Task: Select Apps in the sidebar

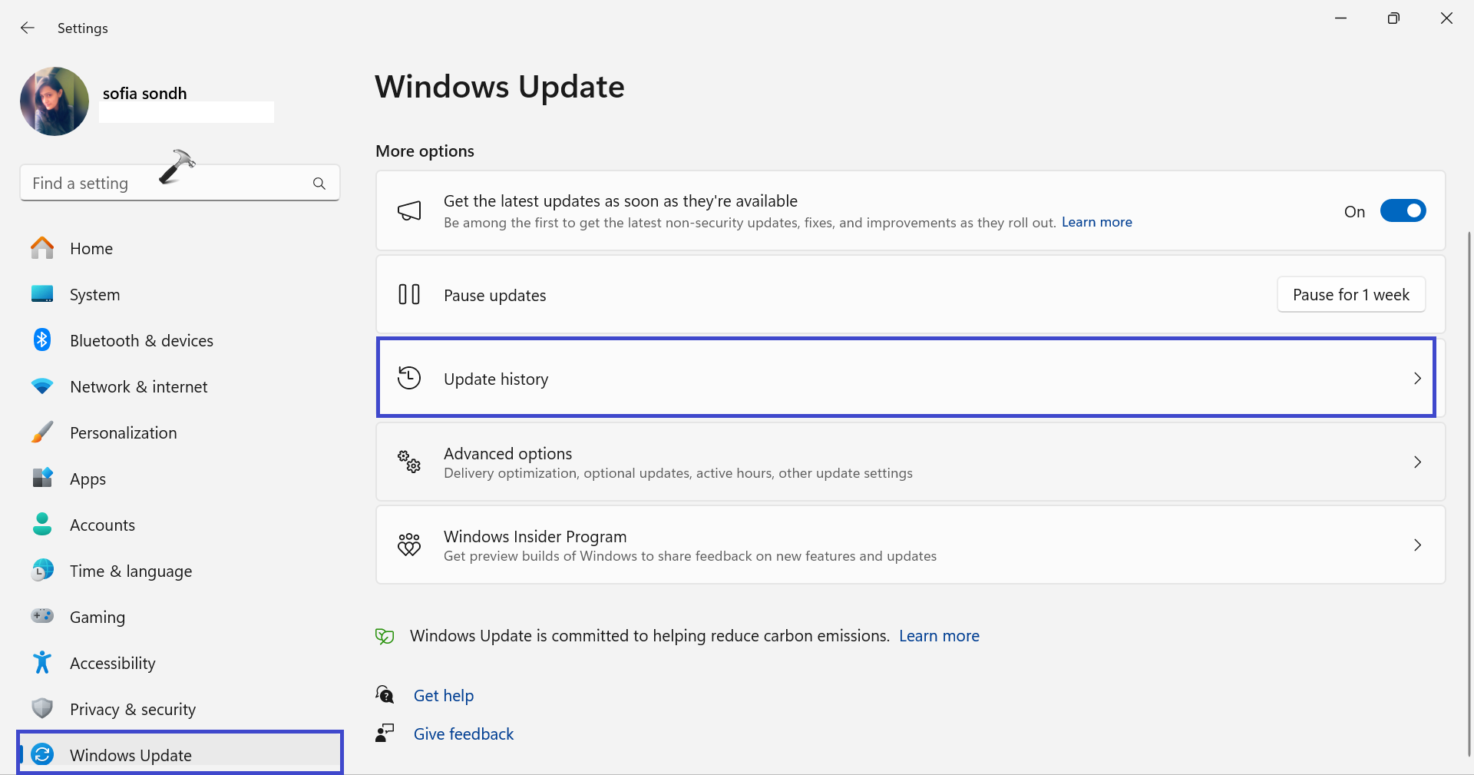Action: tap(88, 479)
